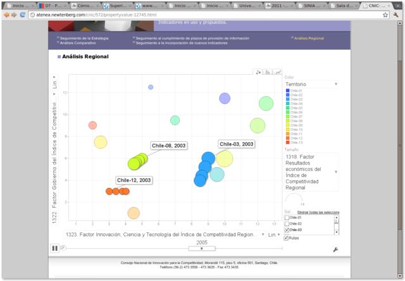Screen dimensions: 405x281
Task: Click the year timeline slider handle
Action: [202, 248]
